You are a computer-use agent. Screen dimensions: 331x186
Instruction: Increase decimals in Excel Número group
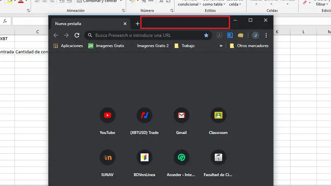(161, 1)
